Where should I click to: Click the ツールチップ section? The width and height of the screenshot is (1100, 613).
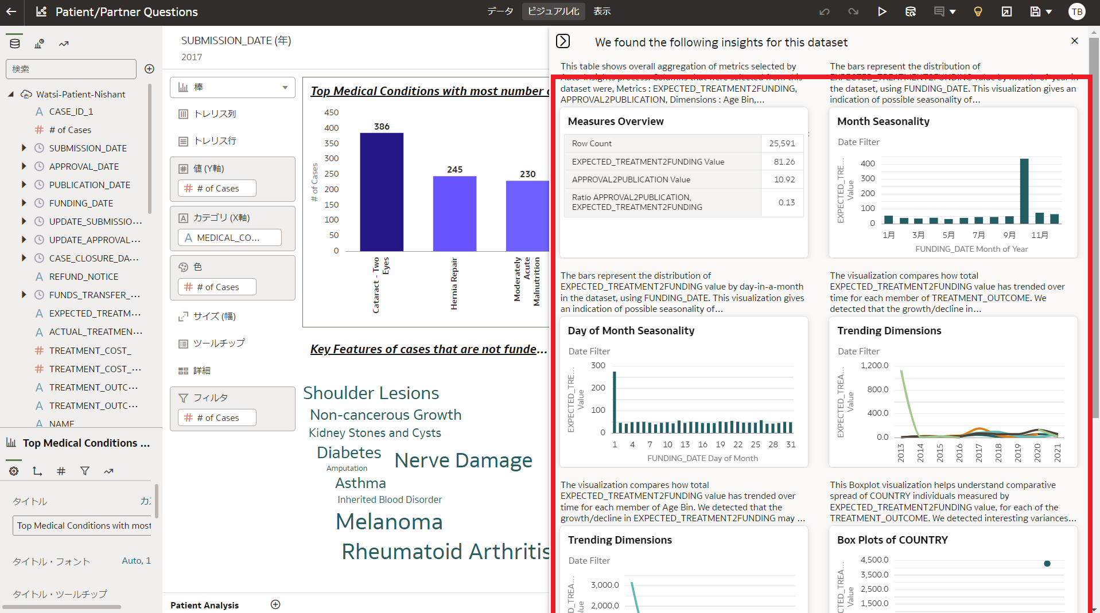[232, 343]
